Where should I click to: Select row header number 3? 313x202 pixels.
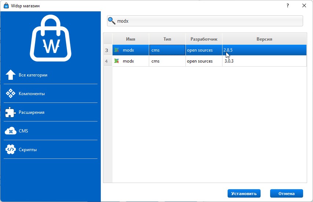[x=108, y=50]
